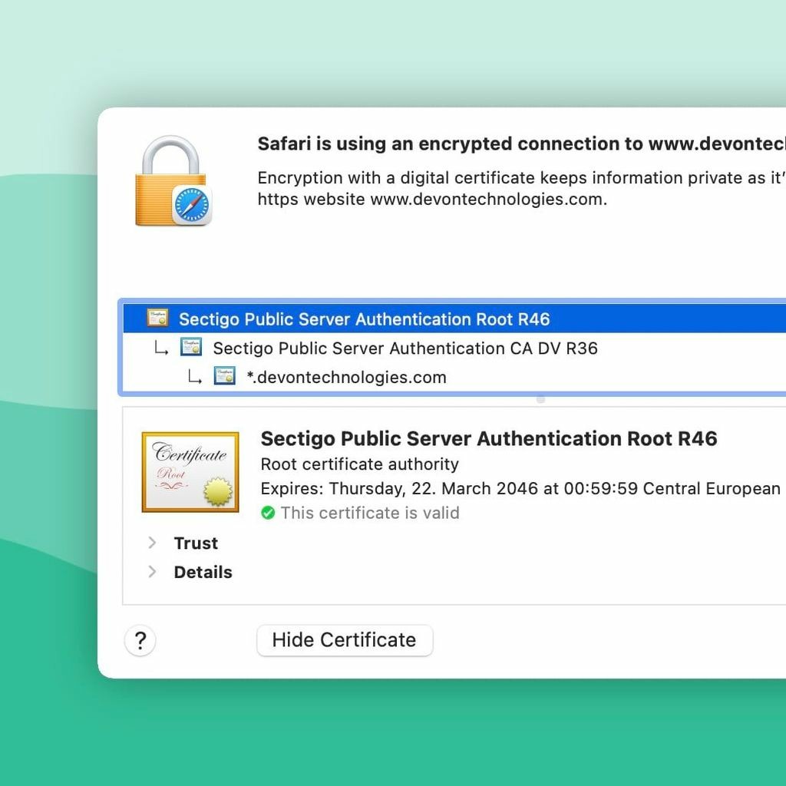
Task: Click the "Root certificate authority" text
Action: (x=360, y=464)
